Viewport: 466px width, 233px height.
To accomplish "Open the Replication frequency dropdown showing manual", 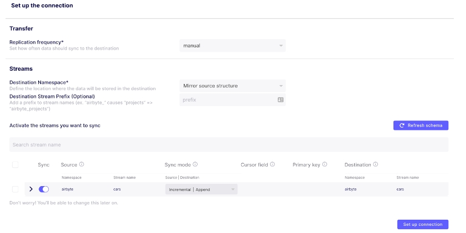I will click(x=232, y=46).
